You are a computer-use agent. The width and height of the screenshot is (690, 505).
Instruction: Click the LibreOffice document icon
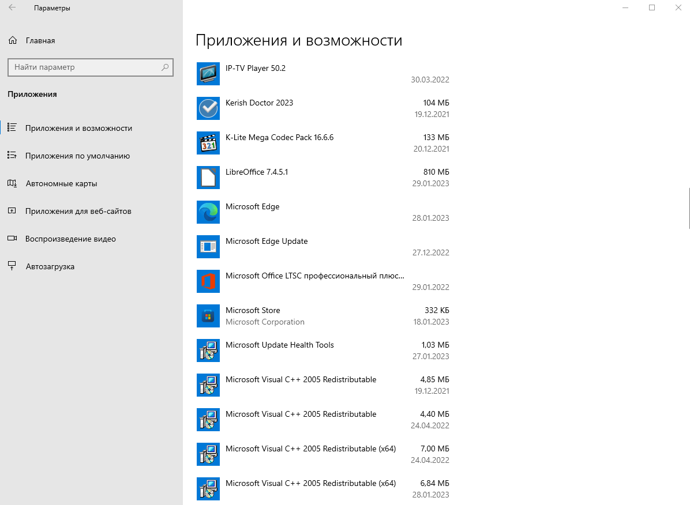click(x=208, y=178)
